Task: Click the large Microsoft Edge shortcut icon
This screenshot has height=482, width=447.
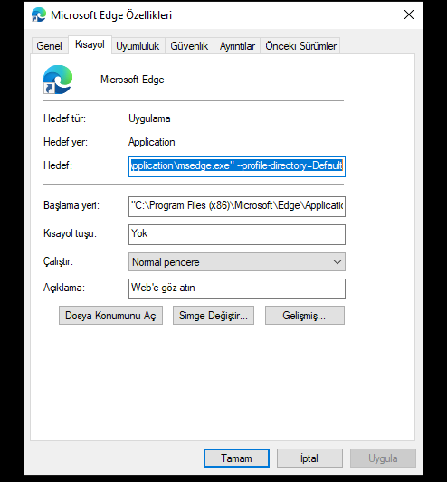Action: click(58, 80)
